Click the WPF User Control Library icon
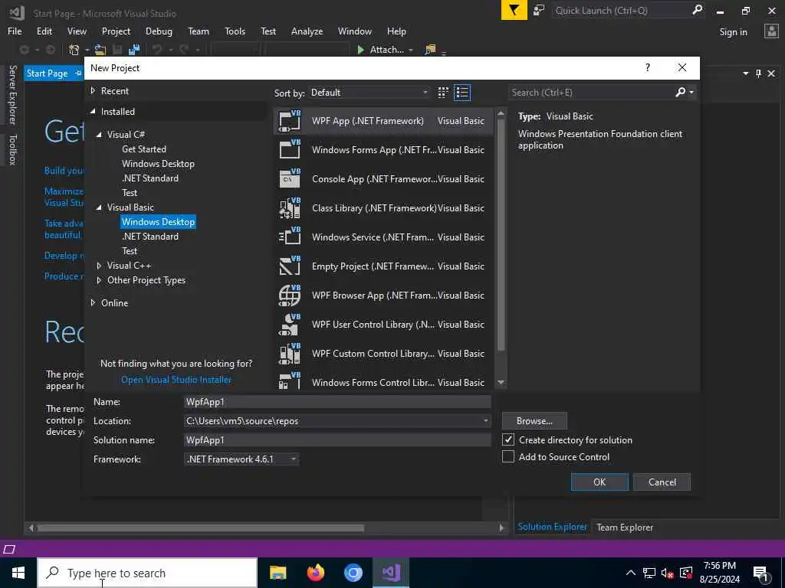 289,324
